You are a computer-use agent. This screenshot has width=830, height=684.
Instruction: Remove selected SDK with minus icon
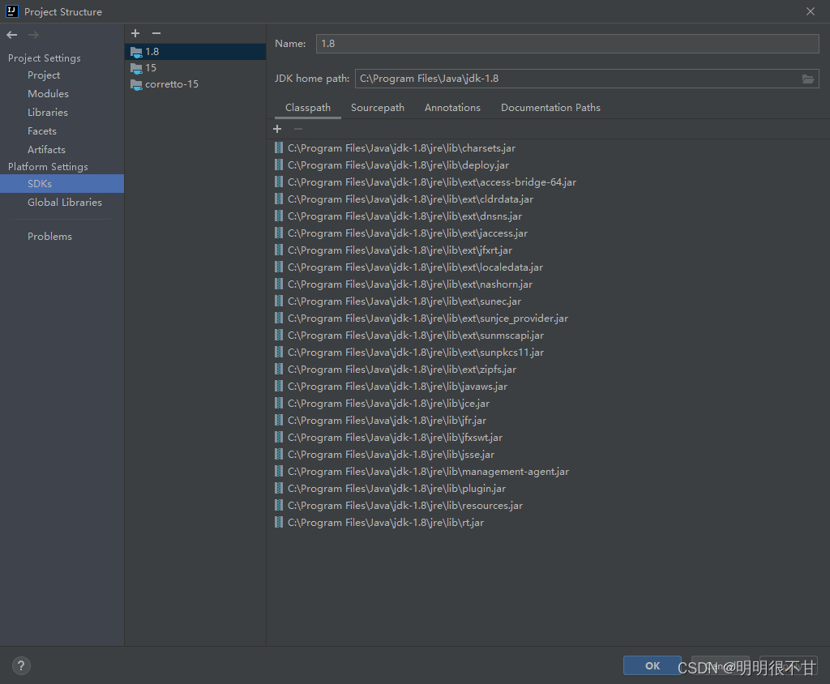point(156,33)
